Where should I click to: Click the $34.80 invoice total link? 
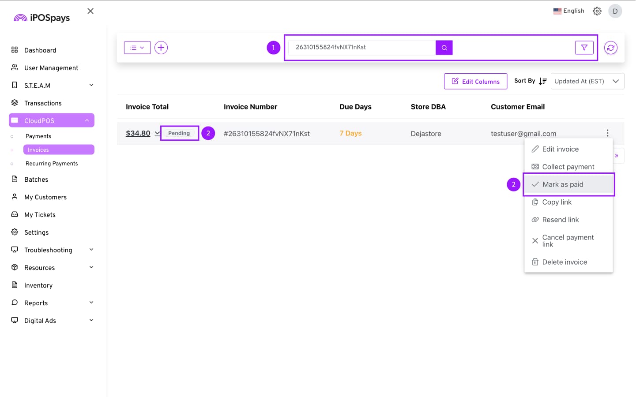click(x=138, y=133)
